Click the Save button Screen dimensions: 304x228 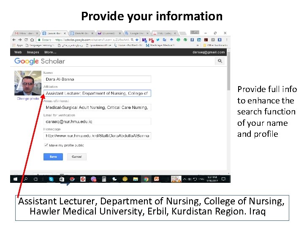[53, 157]
